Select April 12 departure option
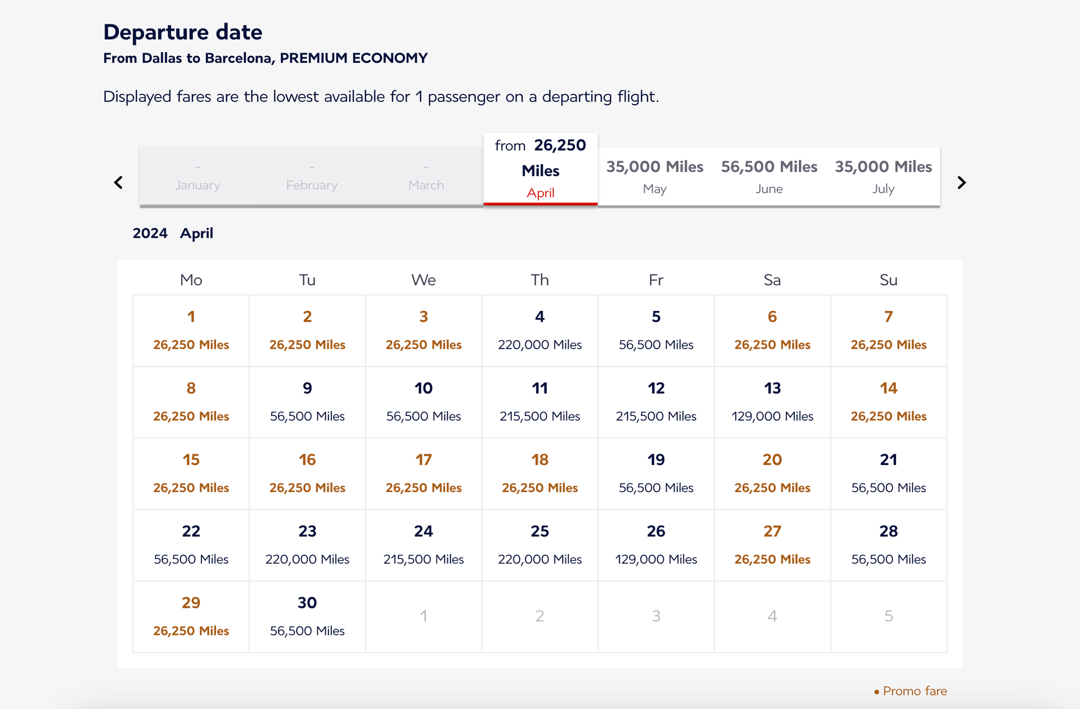 pyautogui.click(x=656, y=402)
